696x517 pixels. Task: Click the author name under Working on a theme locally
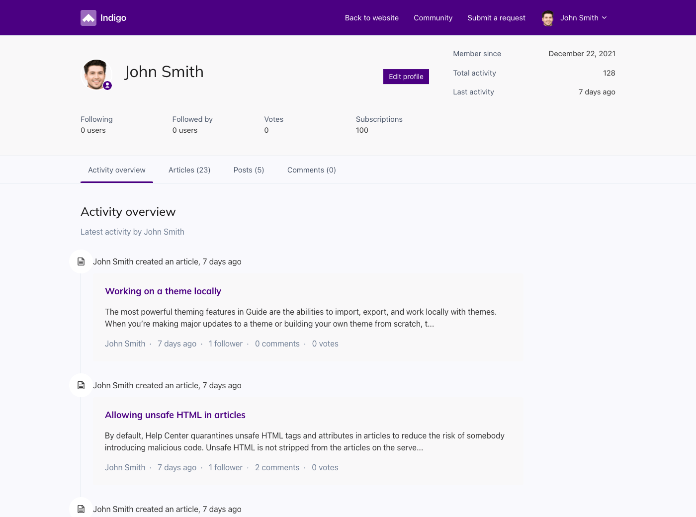pyautogui.click(x=125, y=344)
